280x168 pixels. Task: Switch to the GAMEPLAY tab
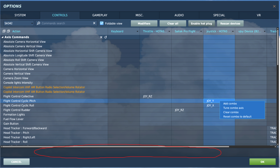(x=99, y=15)
